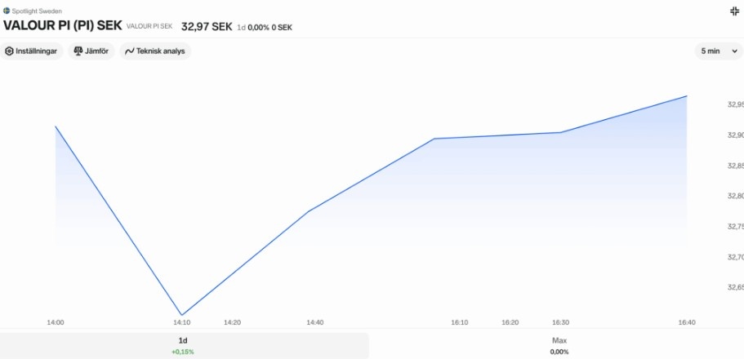Click the 14:00 time axis label

56,322
